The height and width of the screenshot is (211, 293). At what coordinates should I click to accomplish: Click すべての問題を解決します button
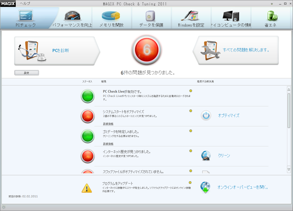[236, 50]
